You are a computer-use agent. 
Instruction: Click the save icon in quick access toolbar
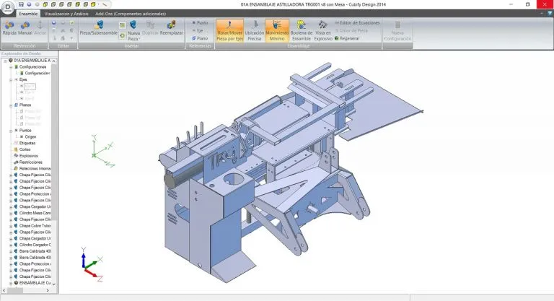click(x=21, y=4)
